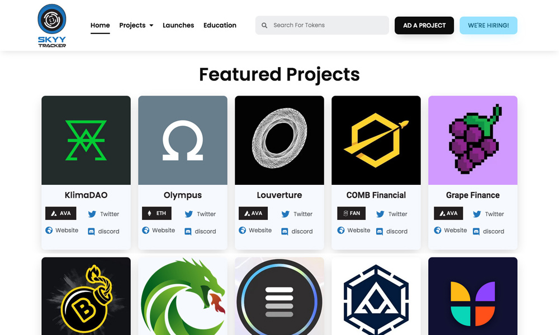This screenshot has width=559, height=335.
Task: Click the search magnifier icon
Action: click(265, 25)
